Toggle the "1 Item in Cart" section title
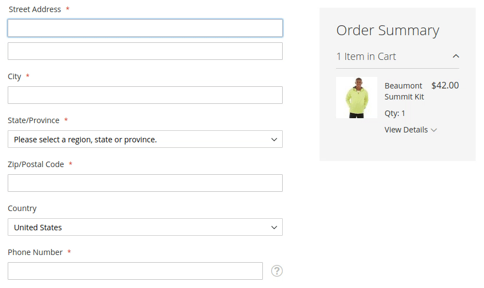484x288 pixels. (x=366, y=57)
